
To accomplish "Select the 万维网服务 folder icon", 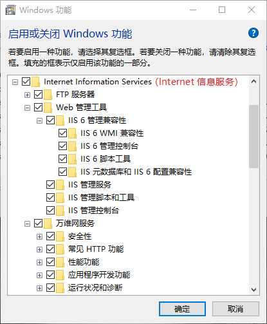I will coord(48,224).
